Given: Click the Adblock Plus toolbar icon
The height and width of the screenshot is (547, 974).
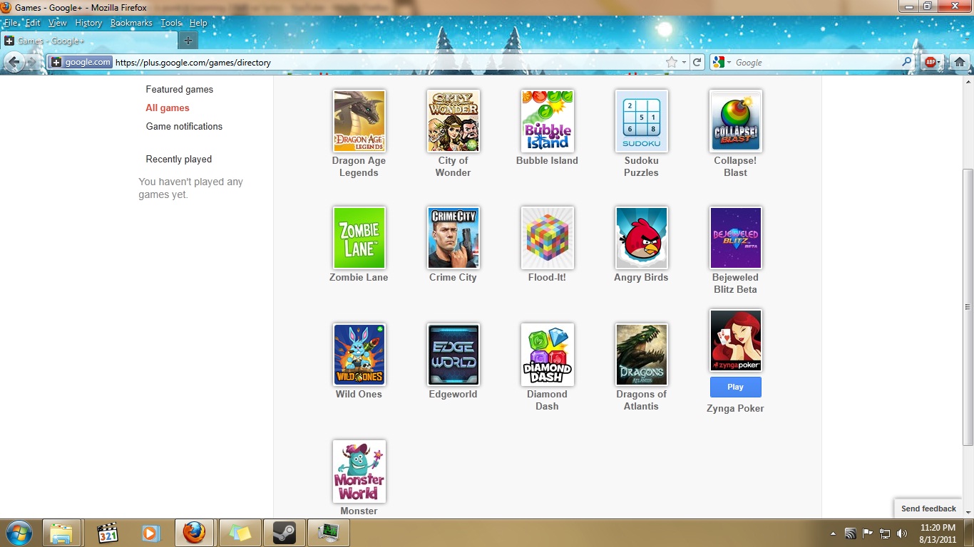Looking at the screenshot, I should tap(930, 63).
